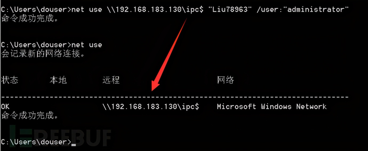
Task: Click the FREEBUF watermark logo
Action: pos(60,136)
